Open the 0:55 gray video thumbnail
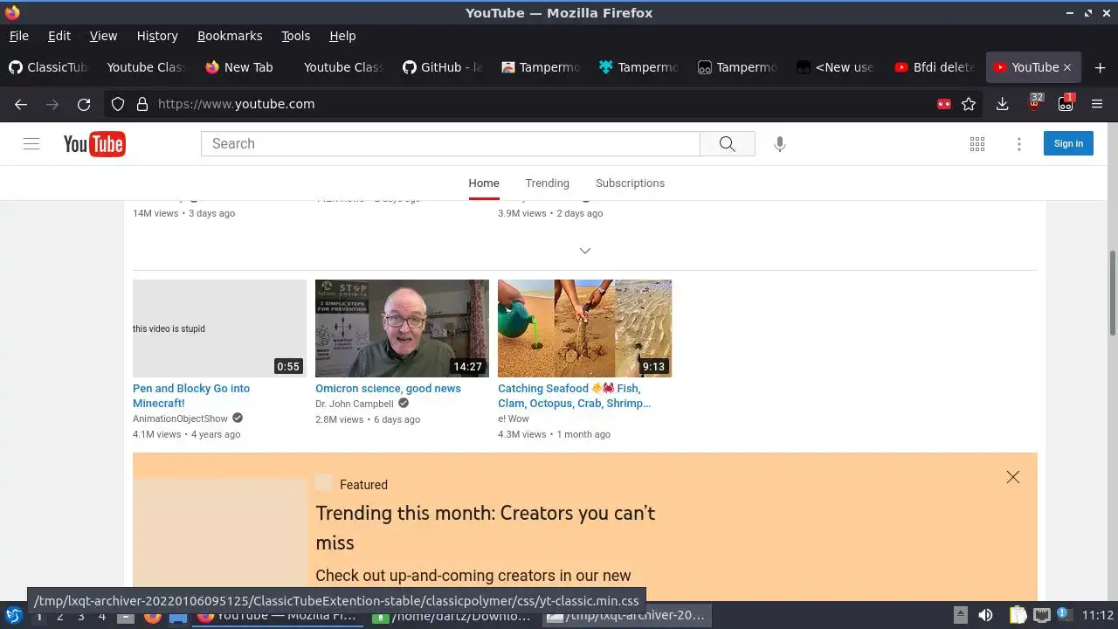1118x629 pixels. (219, 328)
